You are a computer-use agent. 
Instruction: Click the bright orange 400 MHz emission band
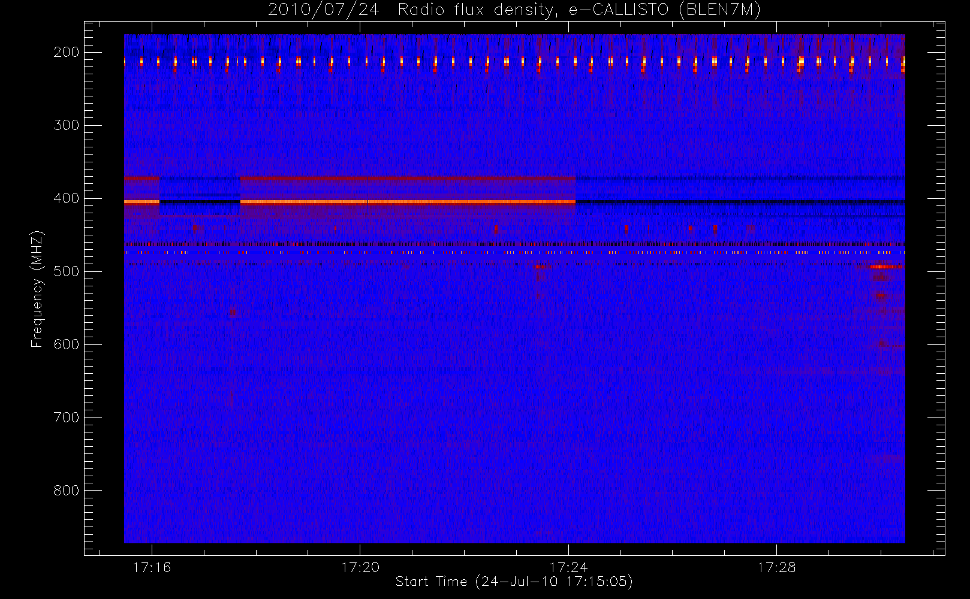(408, 202)
